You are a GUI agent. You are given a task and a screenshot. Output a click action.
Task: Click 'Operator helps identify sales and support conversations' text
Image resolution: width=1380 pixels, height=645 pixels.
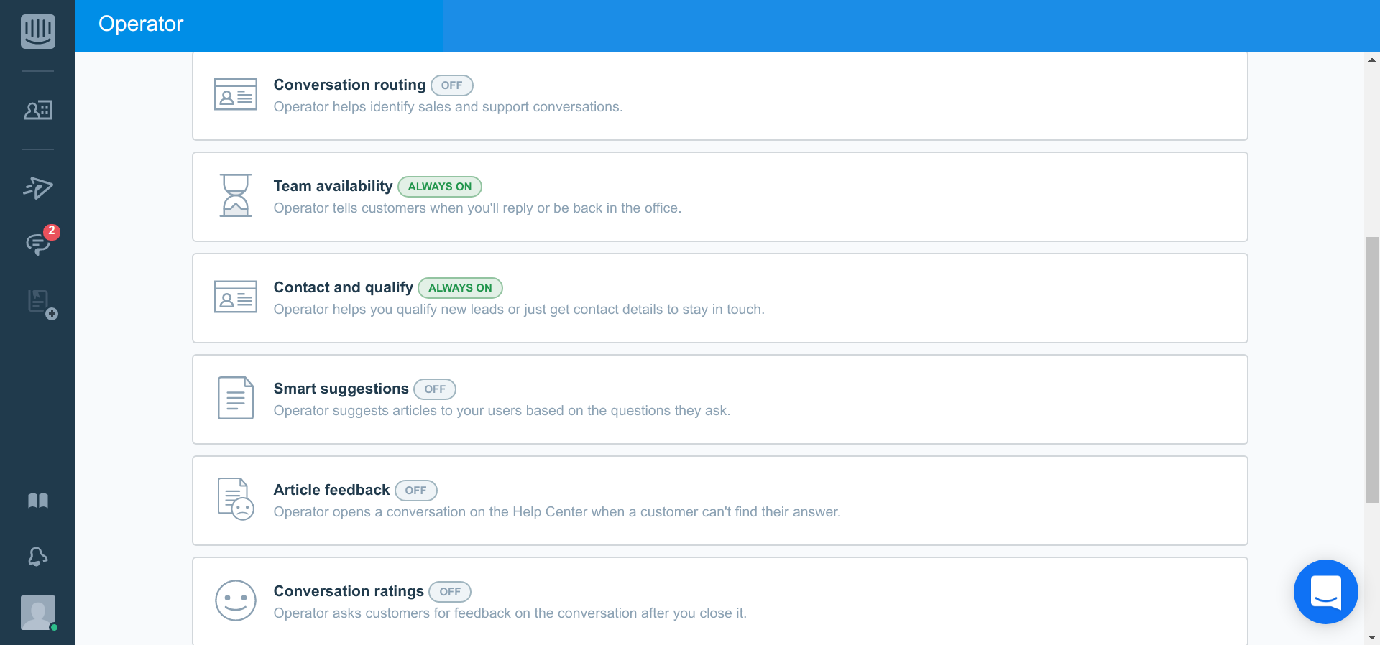(x=448, y=107)
